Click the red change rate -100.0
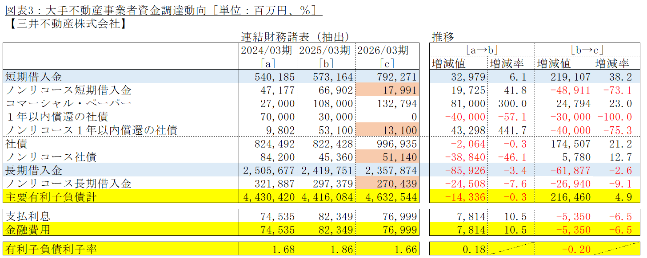The height and width of the screenshot is (258, 647). point(615,117)
